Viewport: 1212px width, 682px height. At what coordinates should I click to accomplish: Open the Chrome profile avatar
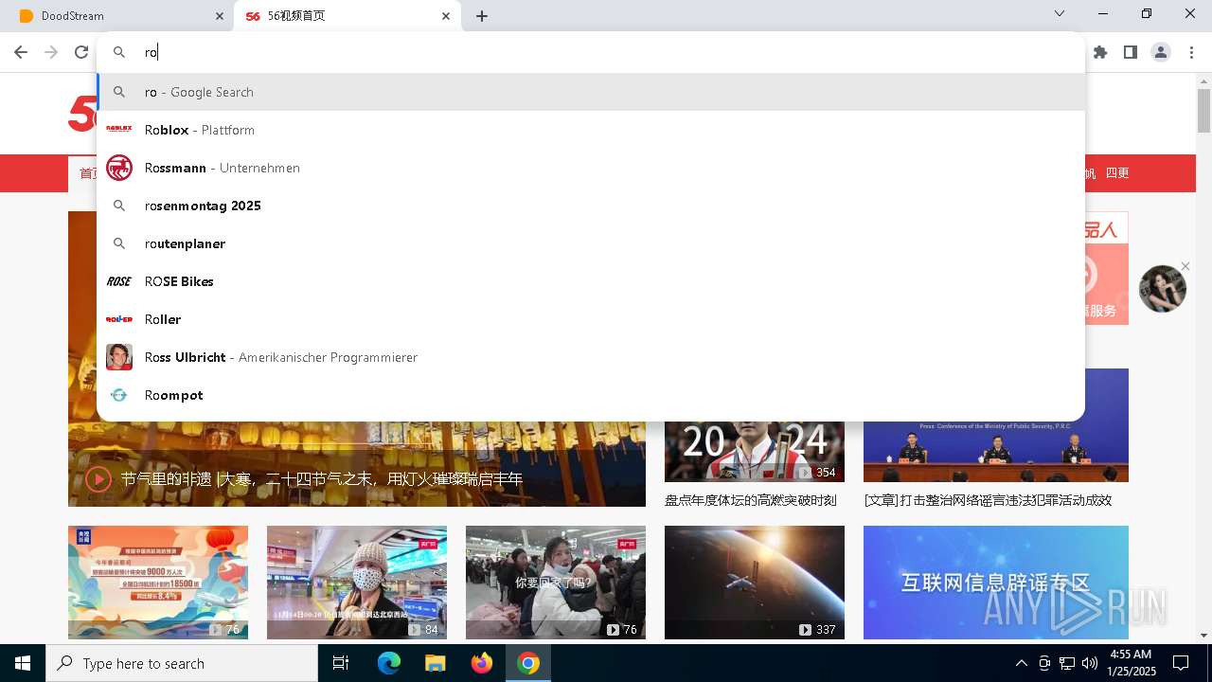[1161, 52]
